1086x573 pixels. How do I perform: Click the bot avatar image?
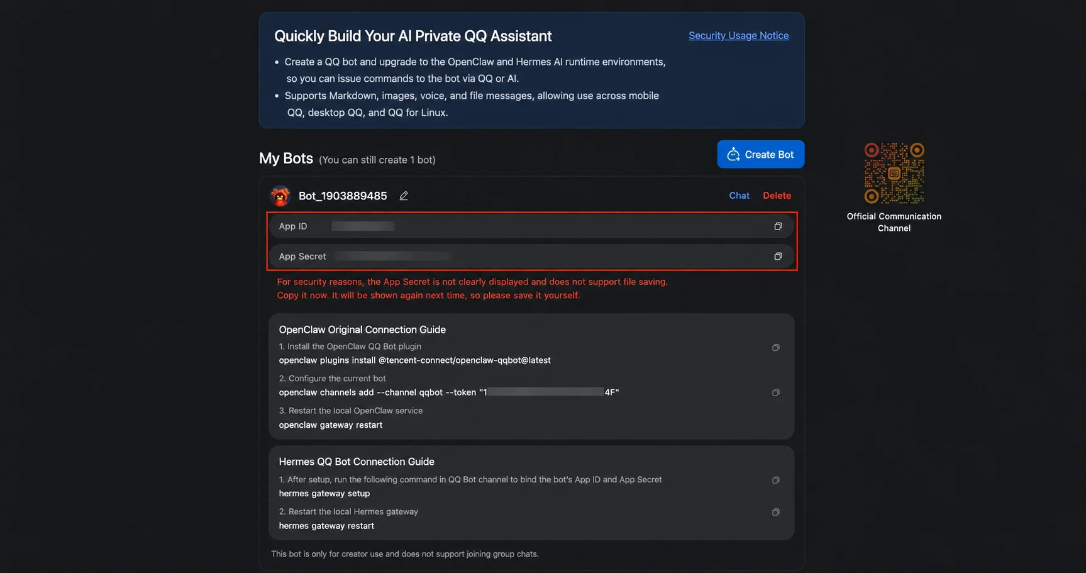pyautogui.click(x=280, y=196)
